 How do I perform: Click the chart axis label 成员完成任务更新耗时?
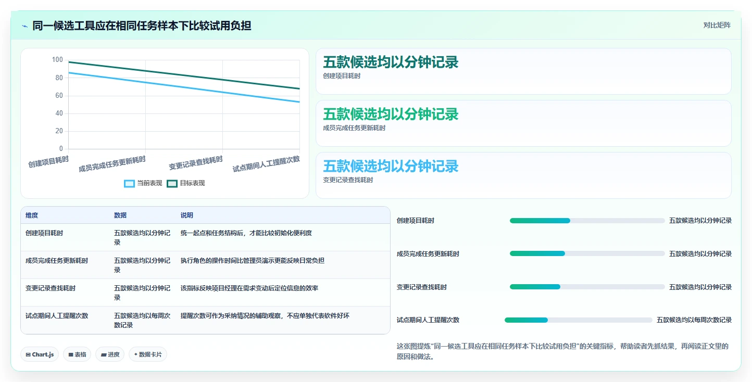point(112,164)
